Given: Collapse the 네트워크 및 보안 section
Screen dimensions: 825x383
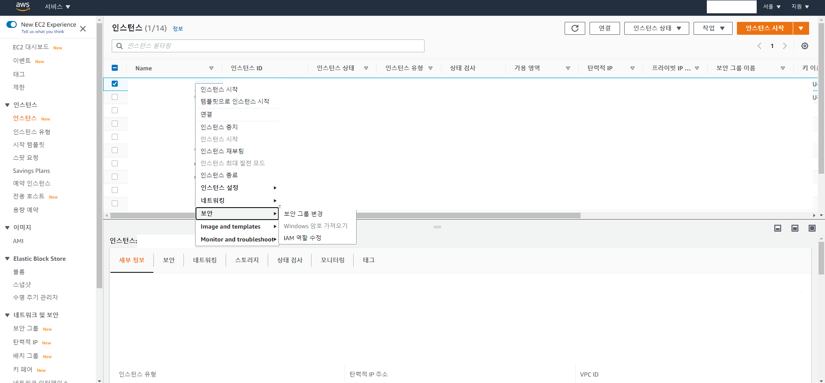Looking at the screenshot, I should [7, 315].
